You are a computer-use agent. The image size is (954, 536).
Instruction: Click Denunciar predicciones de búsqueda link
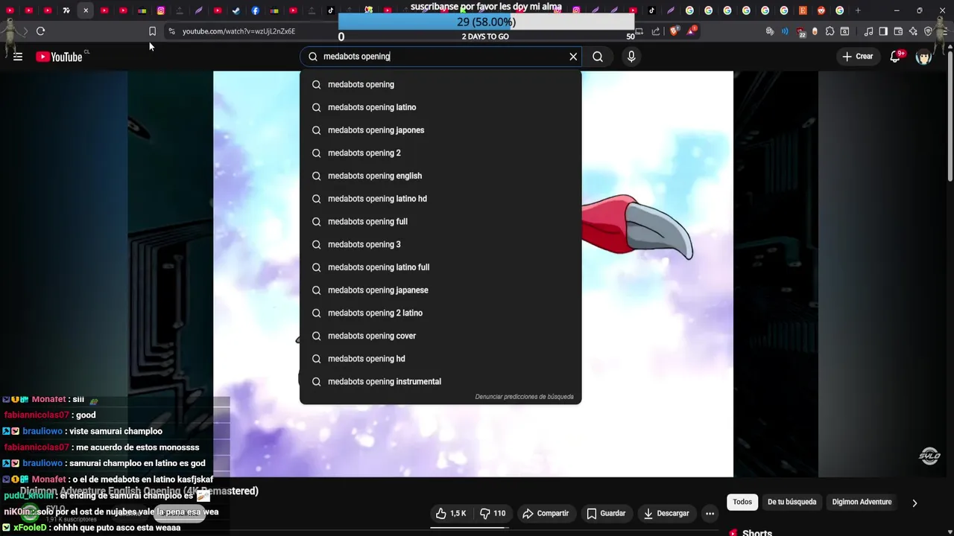[524, 397]
